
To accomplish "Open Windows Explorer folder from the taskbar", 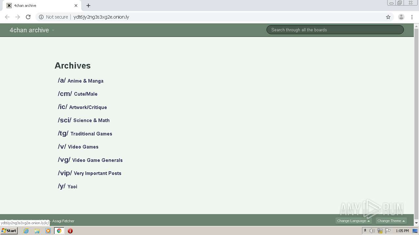I will pos(37,231).
